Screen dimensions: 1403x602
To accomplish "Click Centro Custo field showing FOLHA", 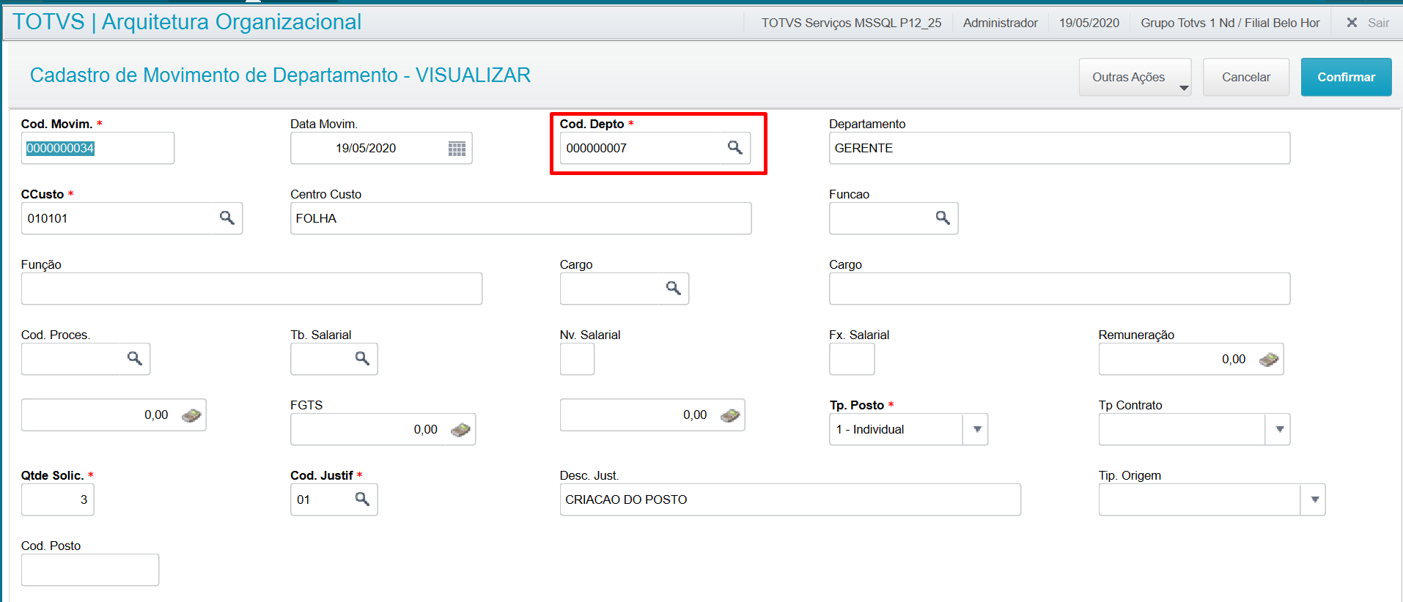I will click(520, 218).
